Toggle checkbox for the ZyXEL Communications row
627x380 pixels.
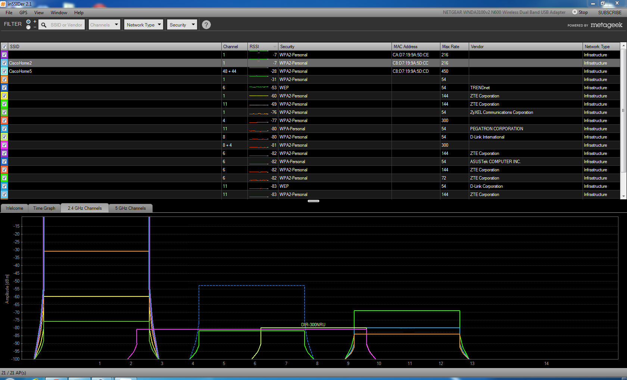[4, 112]
